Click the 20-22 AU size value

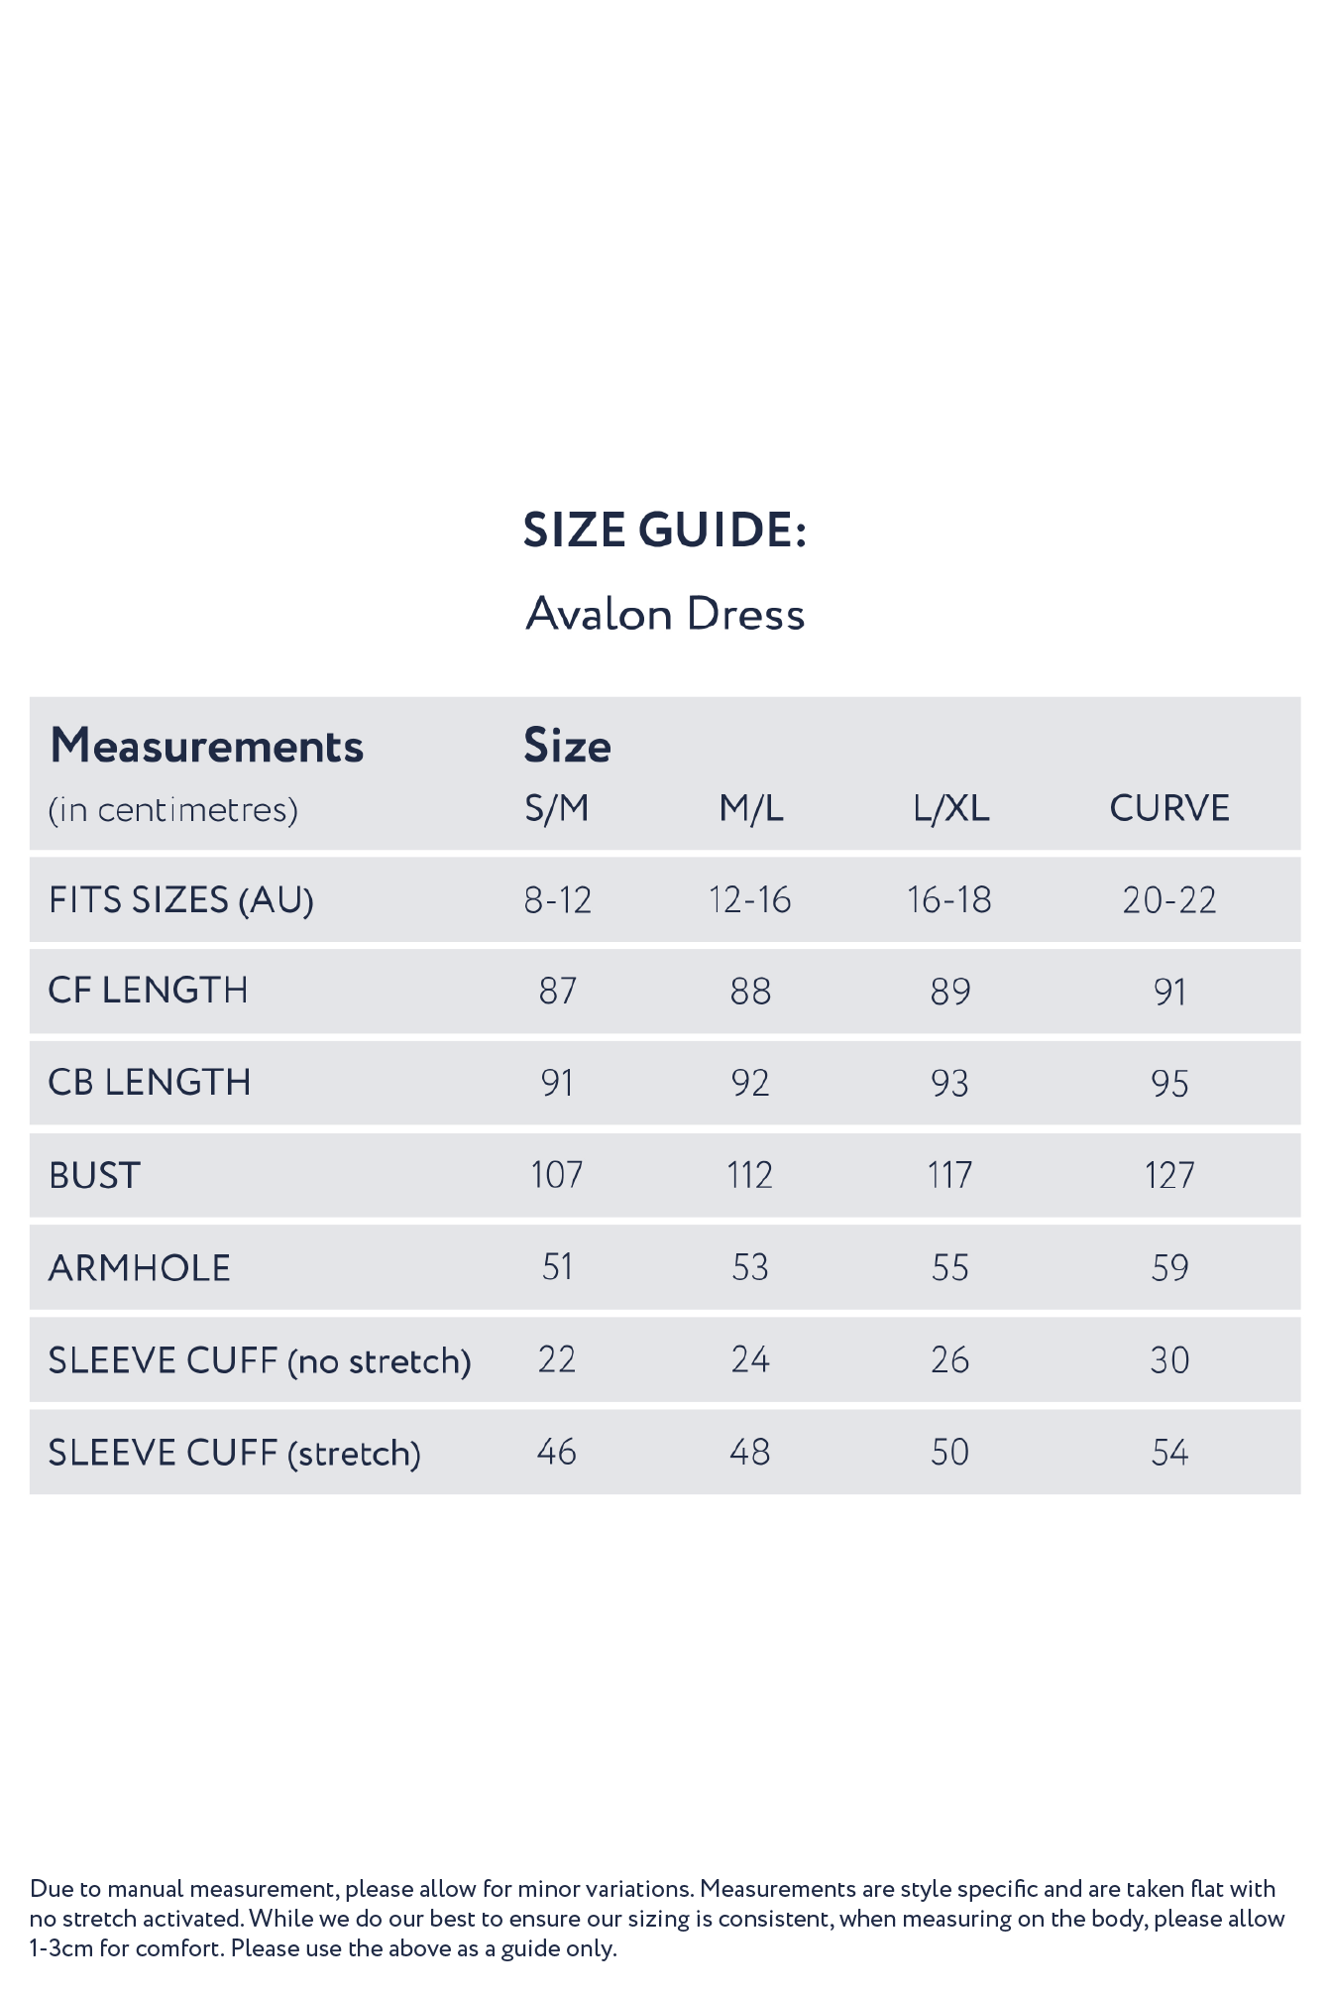(x=1169, y=900)
